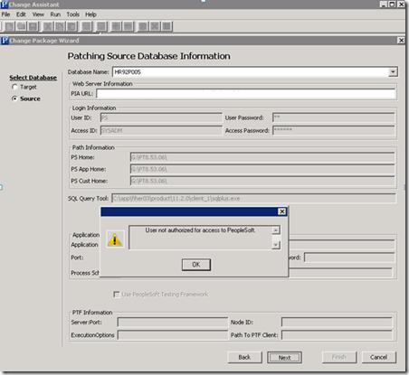This screenshot has height=375, width=409.
Task: Open the Run menu
Action: point(55,14)
